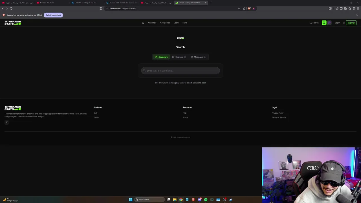Open the Twitch platform footer link
This screenshot has width=361, height=203.
pyautogui.click(x=96, y=118)
